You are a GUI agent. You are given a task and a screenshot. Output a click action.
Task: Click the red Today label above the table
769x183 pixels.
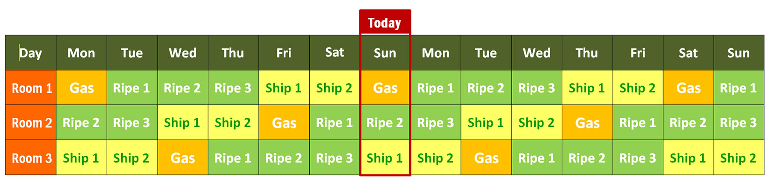[384, 23]
